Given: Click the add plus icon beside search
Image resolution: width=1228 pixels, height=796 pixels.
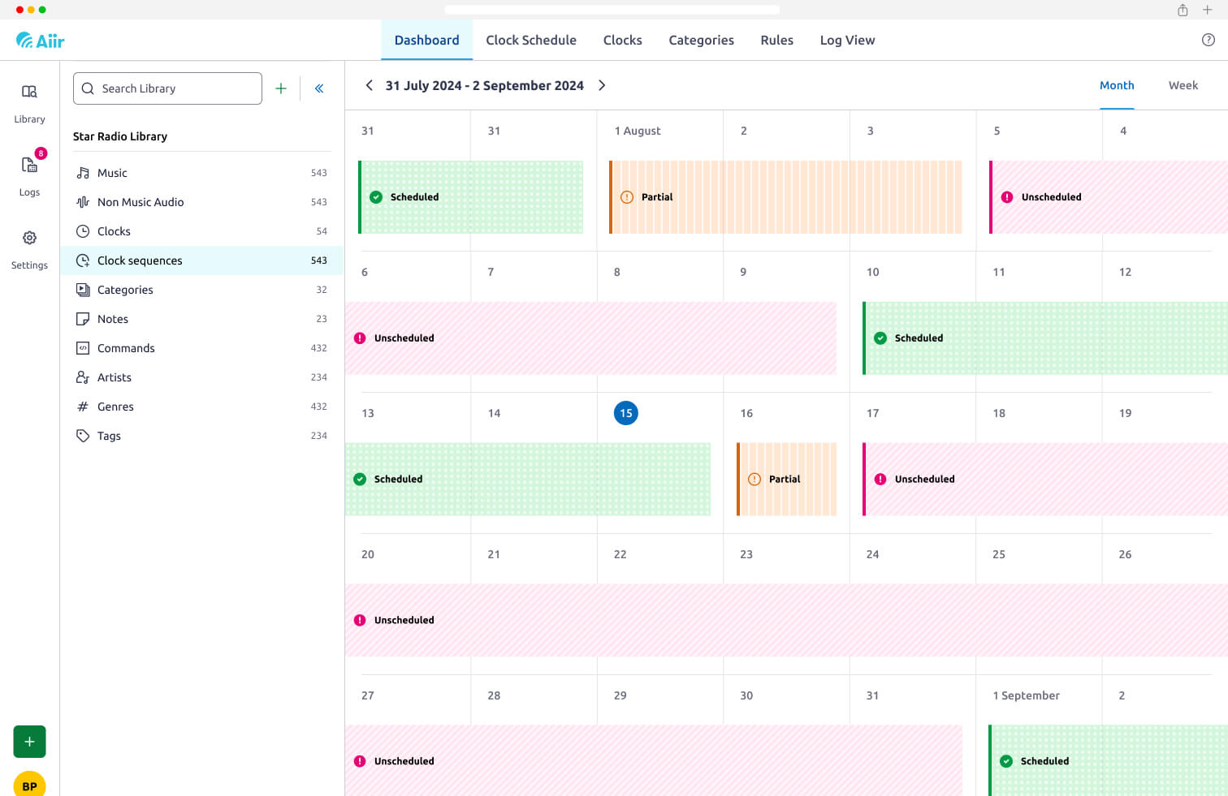Looking at the screenshot, I should 281,88.
